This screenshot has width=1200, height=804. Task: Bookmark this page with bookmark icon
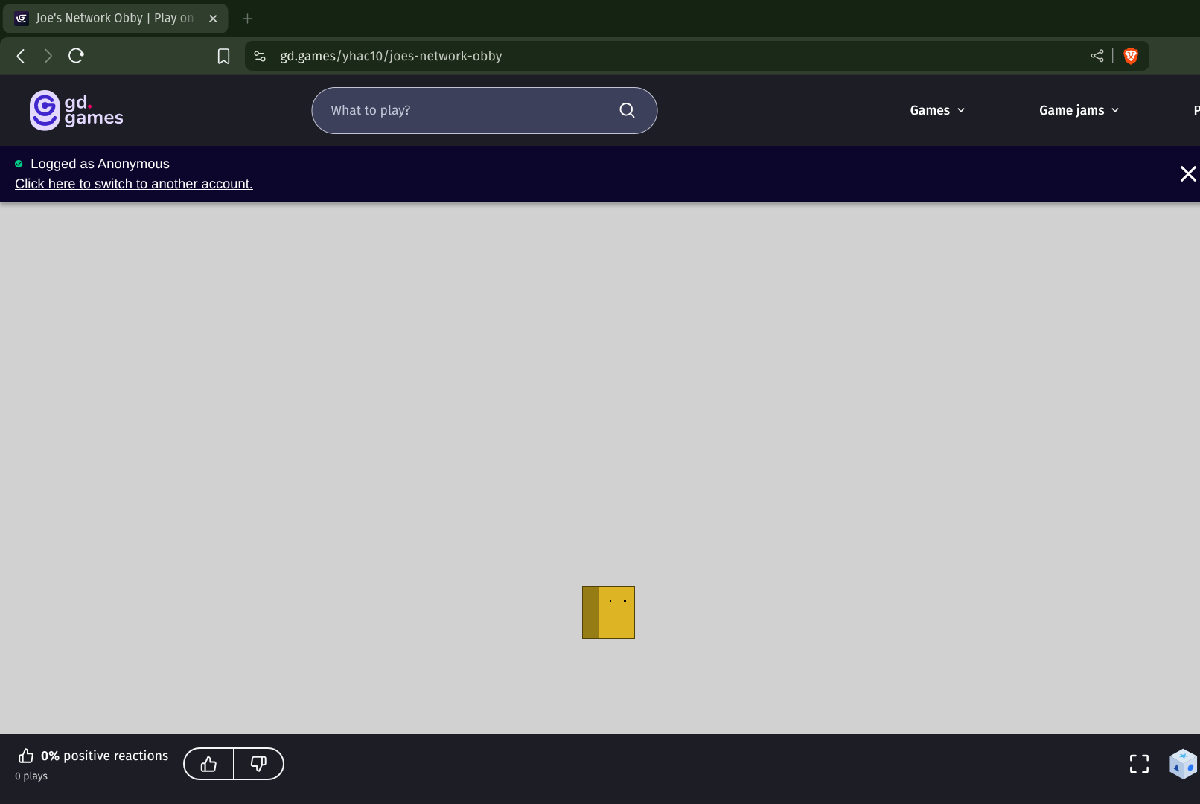tap(223, 57)
